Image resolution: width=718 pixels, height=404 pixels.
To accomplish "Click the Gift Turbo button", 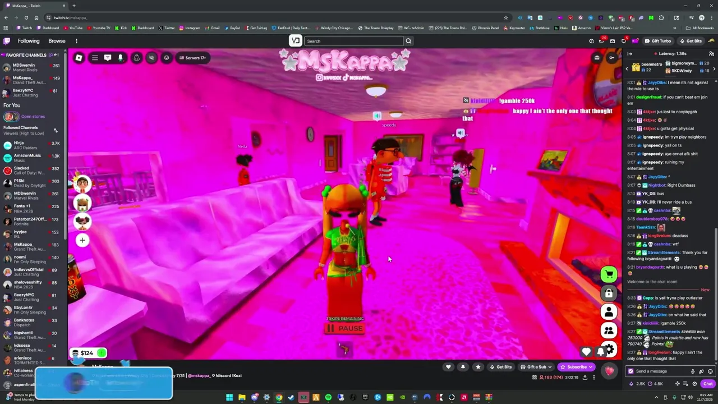I will (658, 41).
